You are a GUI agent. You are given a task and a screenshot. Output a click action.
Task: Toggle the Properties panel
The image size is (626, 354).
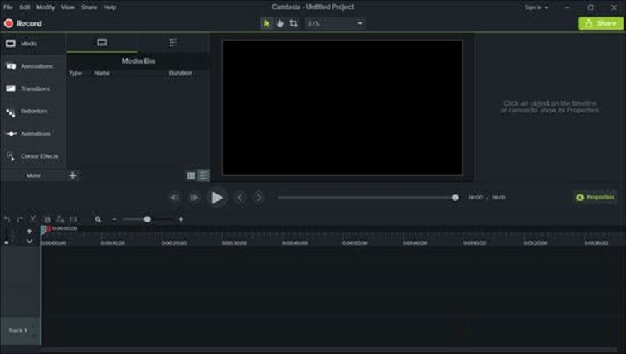point(594,197)
